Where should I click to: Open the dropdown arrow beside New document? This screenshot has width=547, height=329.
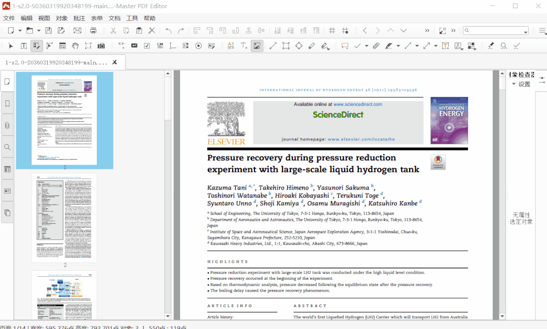tap(19, 30)
